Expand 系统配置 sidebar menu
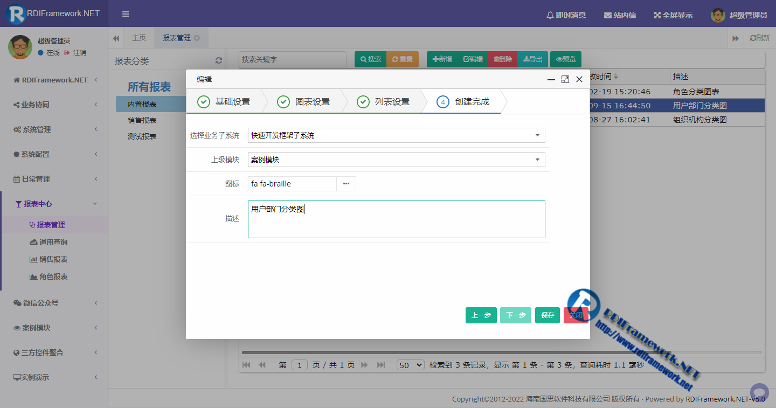Image resolution: width=776 pixels, height=408 pixels. pyautogui.click(x=54, y=154)
